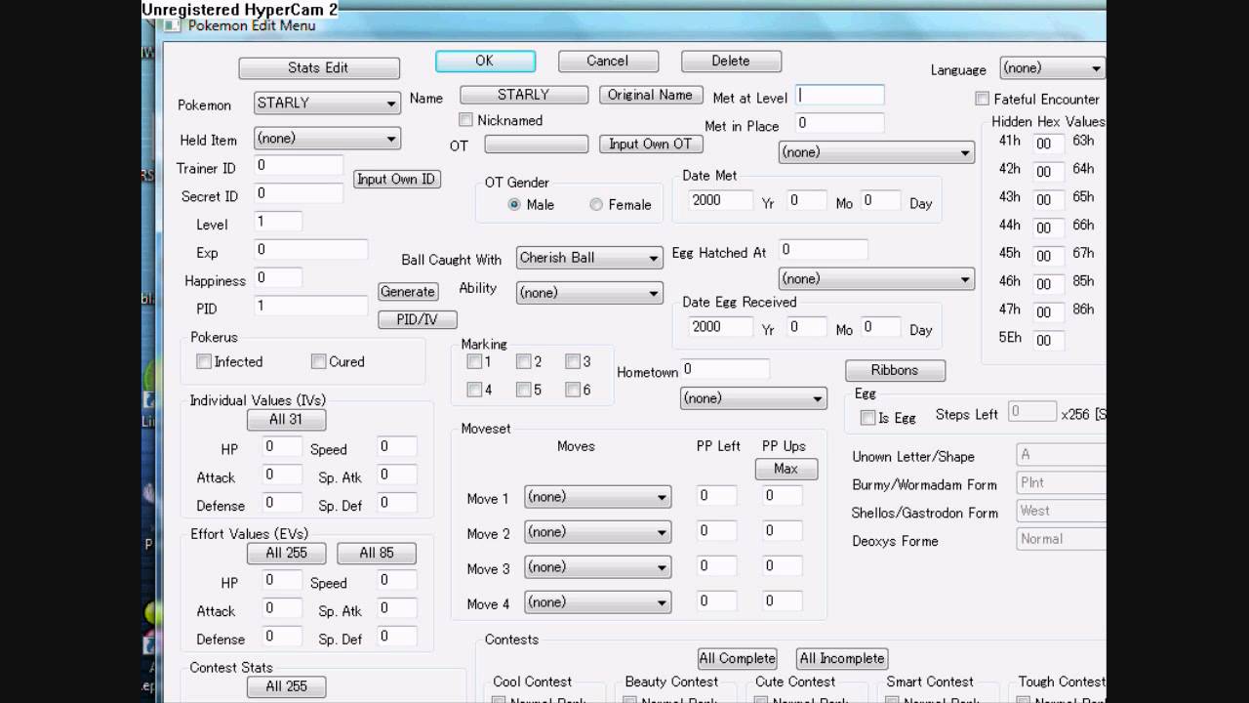Click the 5Eh hidden hex field

(1047, 341)
